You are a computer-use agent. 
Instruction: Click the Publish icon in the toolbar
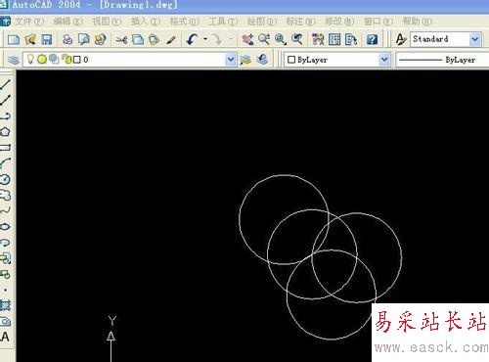(x=100, y=39)
